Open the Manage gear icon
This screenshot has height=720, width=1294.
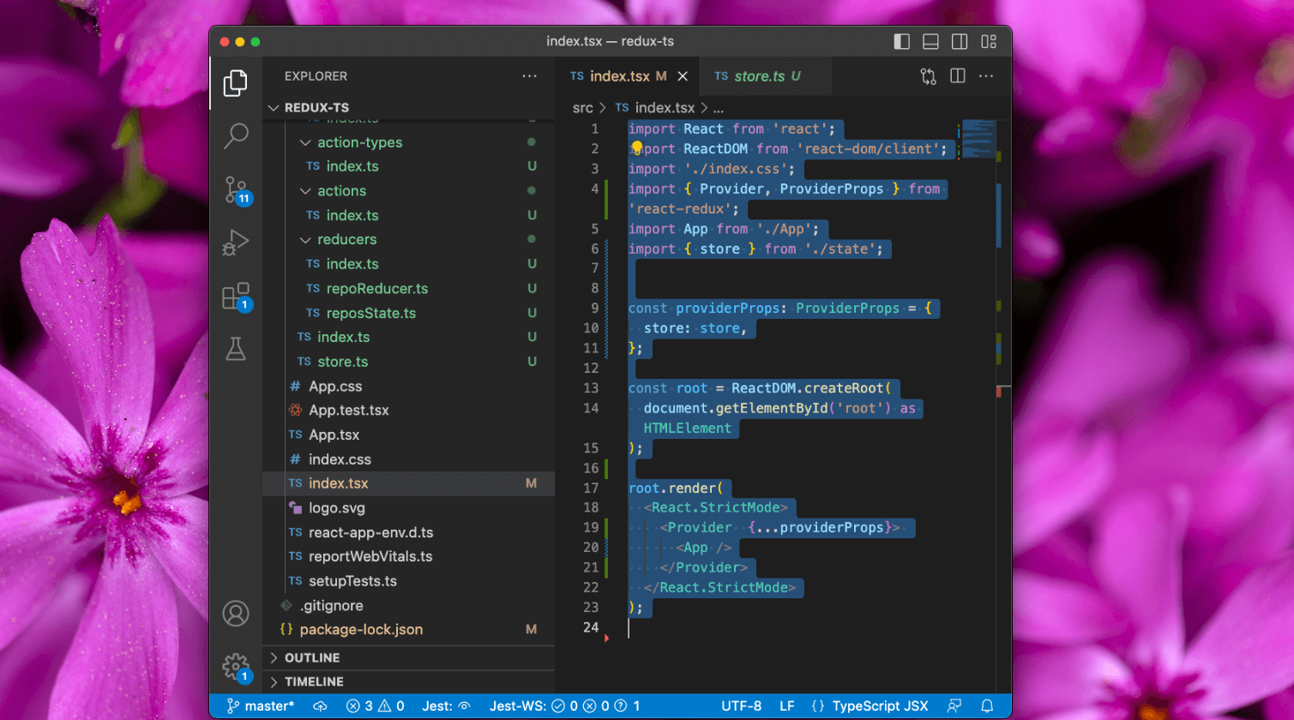[236, 668]
